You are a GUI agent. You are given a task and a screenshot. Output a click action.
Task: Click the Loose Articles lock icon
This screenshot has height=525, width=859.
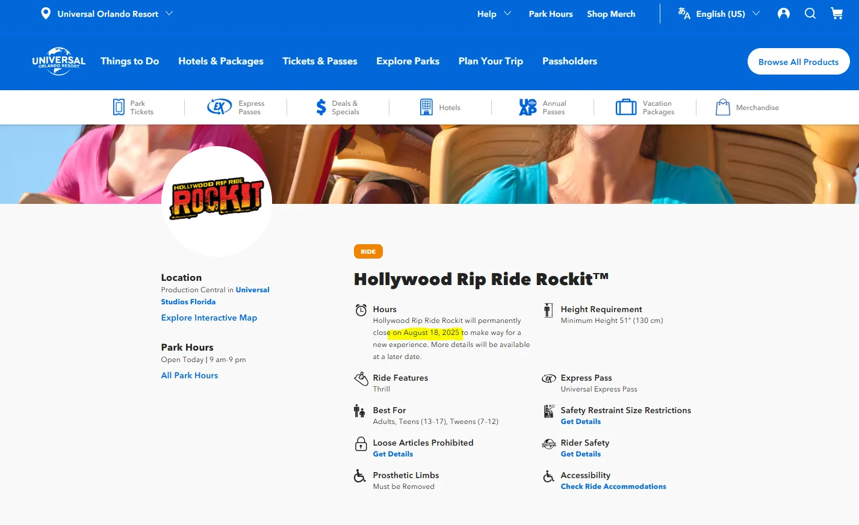pos(361,444)
